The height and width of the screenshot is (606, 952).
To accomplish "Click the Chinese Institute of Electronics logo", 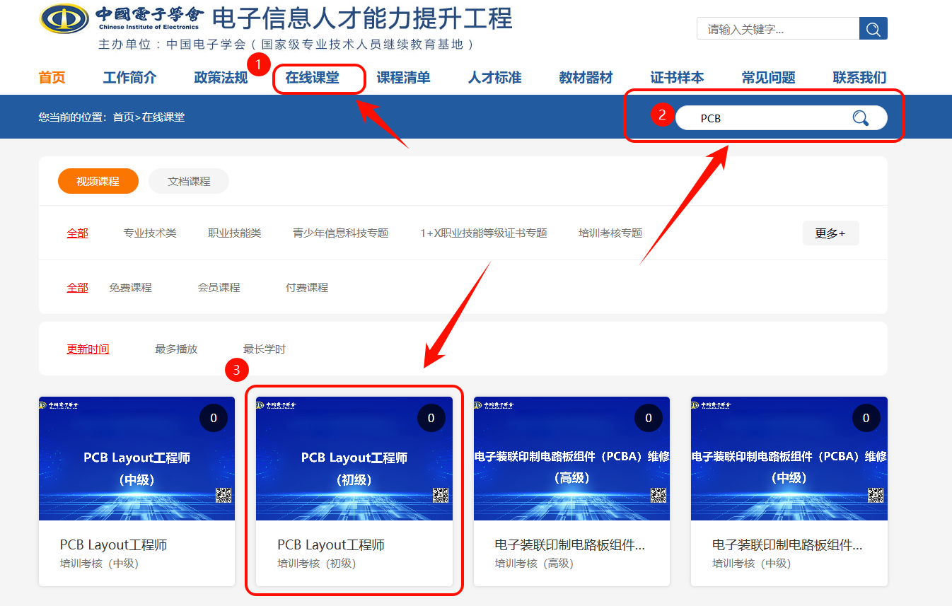I will pyautogui.click(x=64, y=18).
